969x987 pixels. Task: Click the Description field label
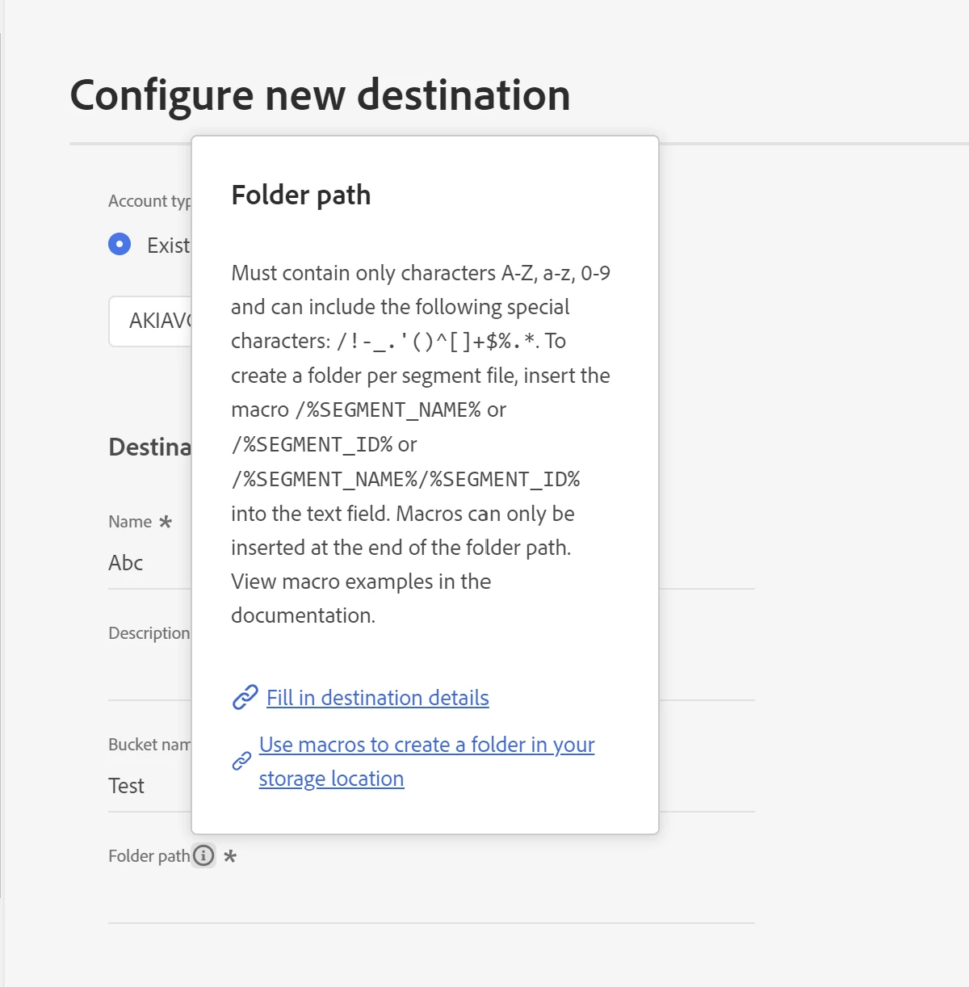[x=149, y=633]
